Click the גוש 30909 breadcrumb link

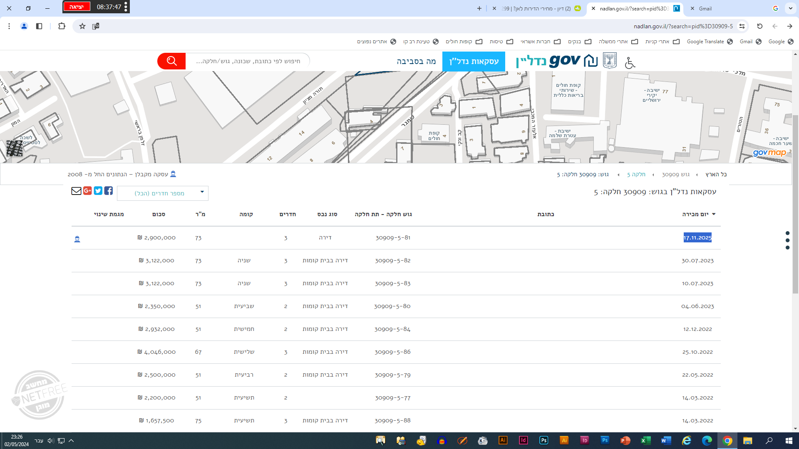(675, 175)
